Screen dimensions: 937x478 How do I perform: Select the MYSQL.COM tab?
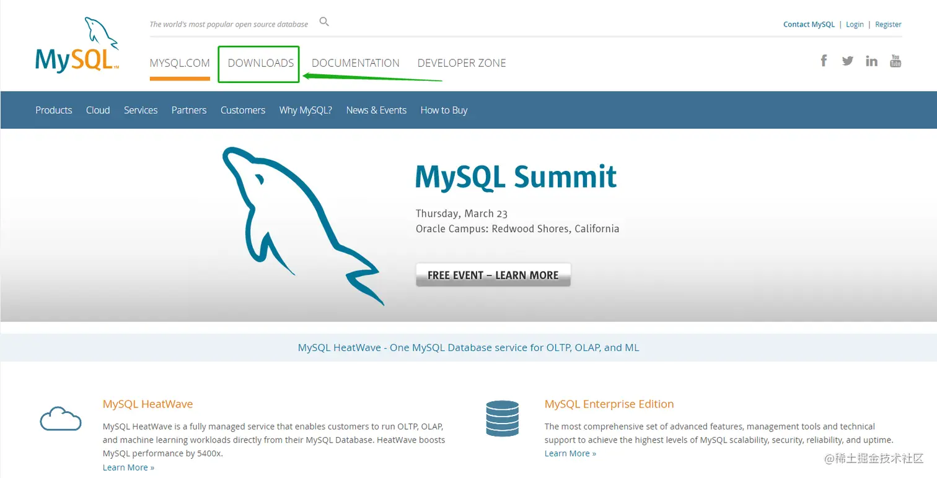[x=180, y=63]
